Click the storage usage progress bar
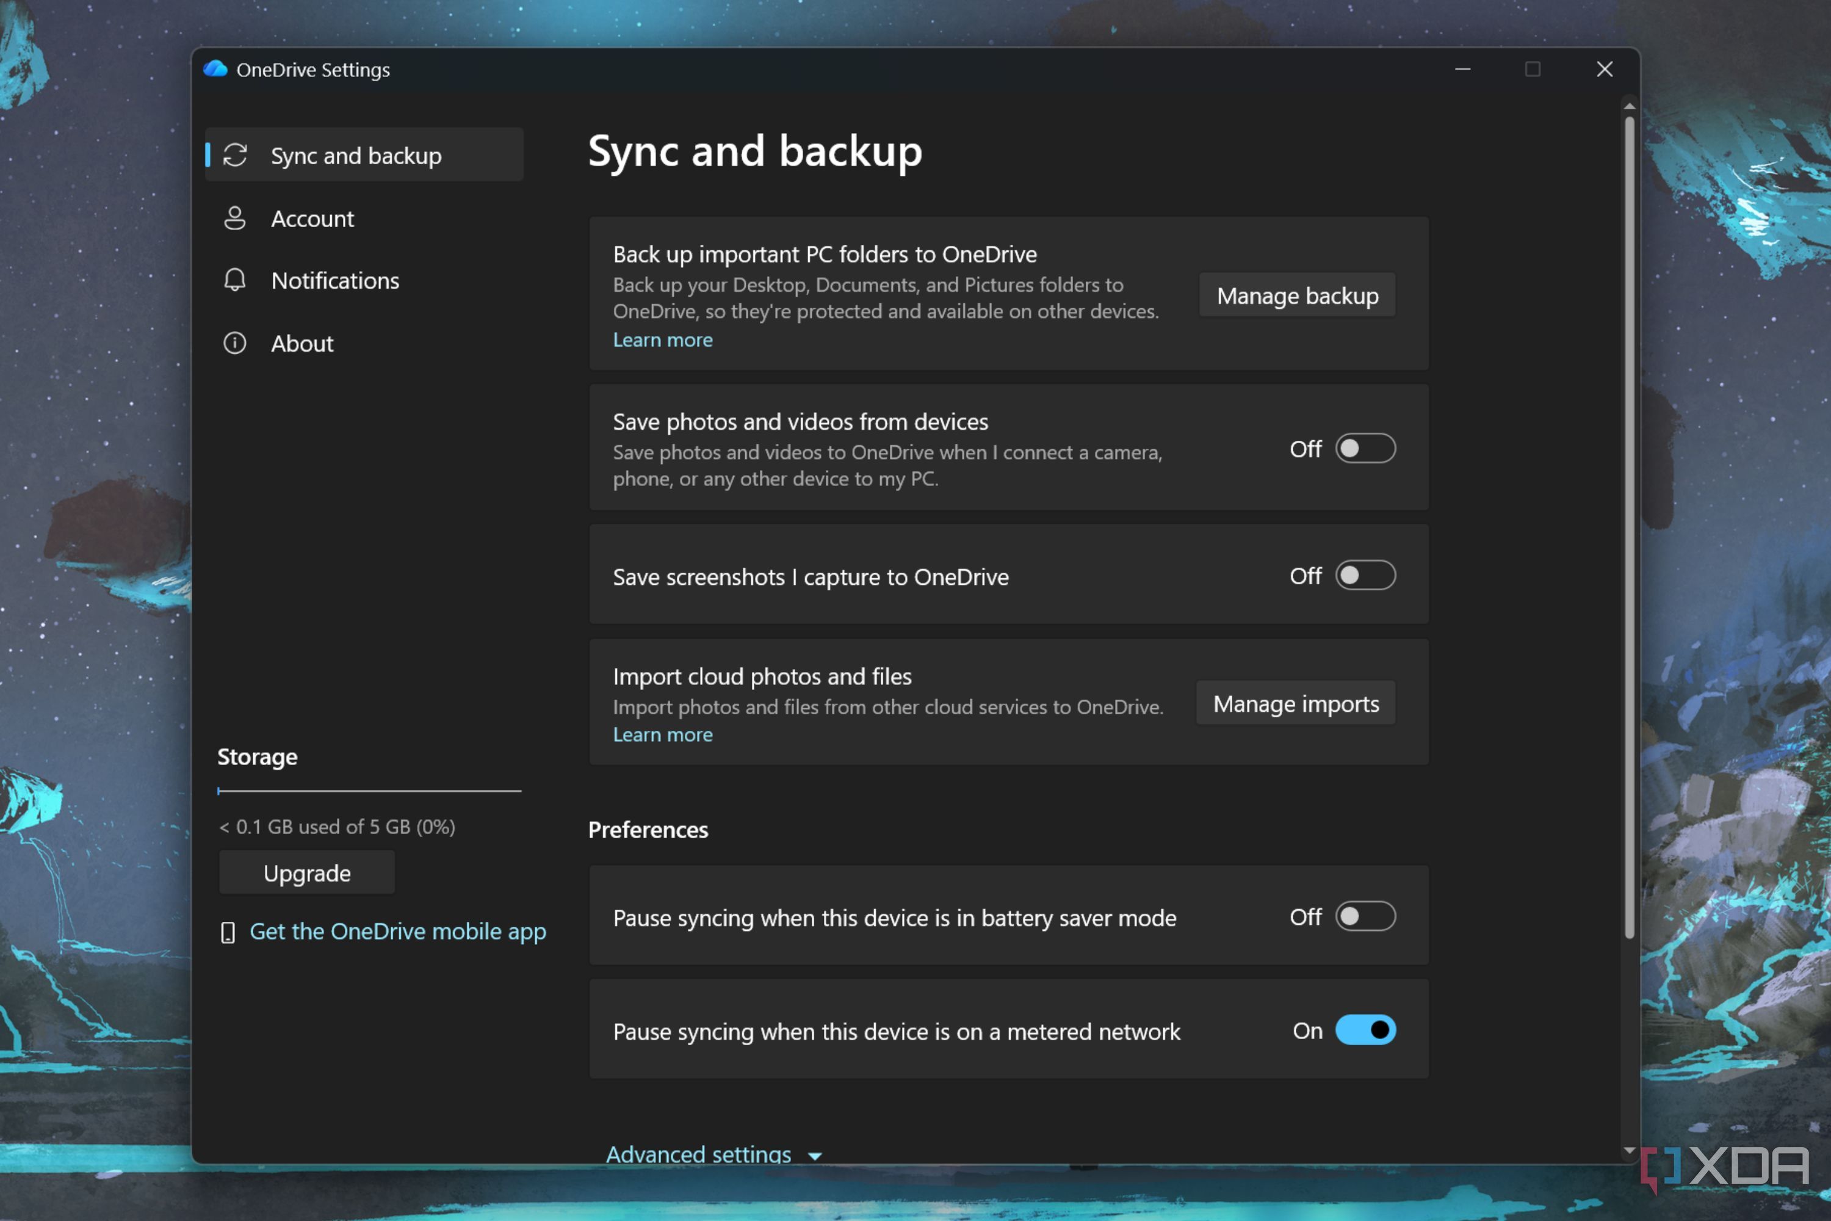1831x1221 pixels. (369, 791)
